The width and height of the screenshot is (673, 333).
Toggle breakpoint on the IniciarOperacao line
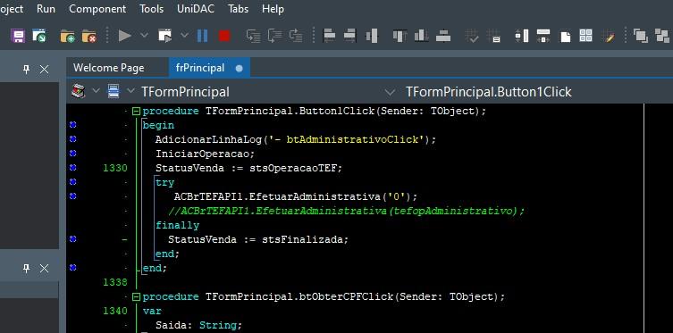click(72, 153)
